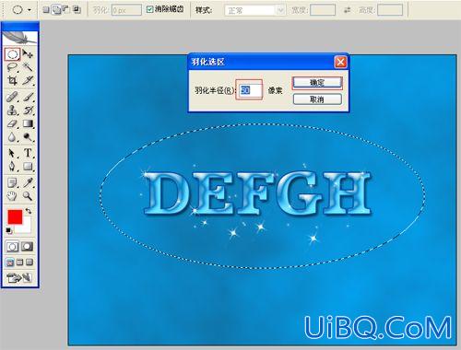The height and width of the screenshot is (350, 461).
Task: Close the 羽化选区 dialog
Action: [340, 63]
